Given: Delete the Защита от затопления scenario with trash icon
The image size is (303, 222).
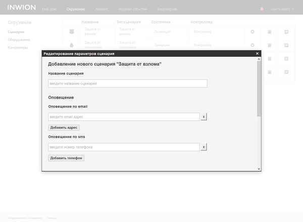Looking at the screenshot, I should click(x=270, y=45).
